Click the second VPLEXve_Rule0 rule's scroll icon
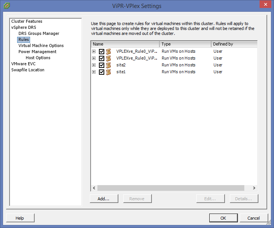 108,58
